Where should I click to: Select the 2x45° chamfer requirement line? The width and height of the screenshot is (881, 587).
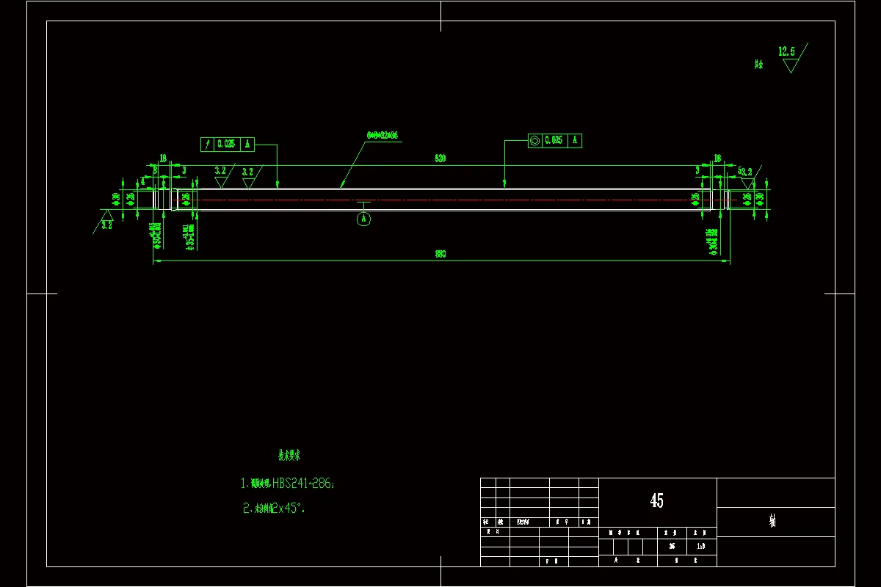[x=274, y=507]
